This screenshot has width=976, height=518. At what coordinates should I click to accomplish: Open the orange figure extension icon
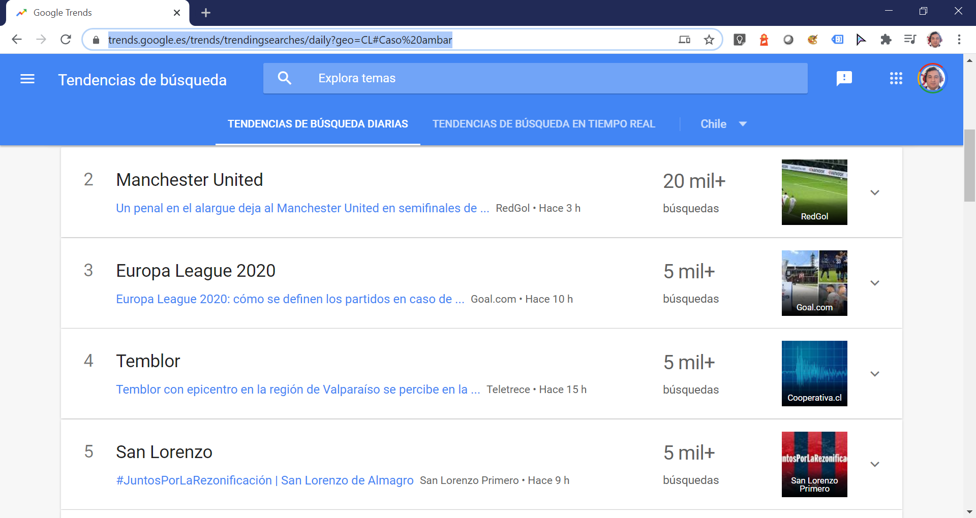pos(764,40)
